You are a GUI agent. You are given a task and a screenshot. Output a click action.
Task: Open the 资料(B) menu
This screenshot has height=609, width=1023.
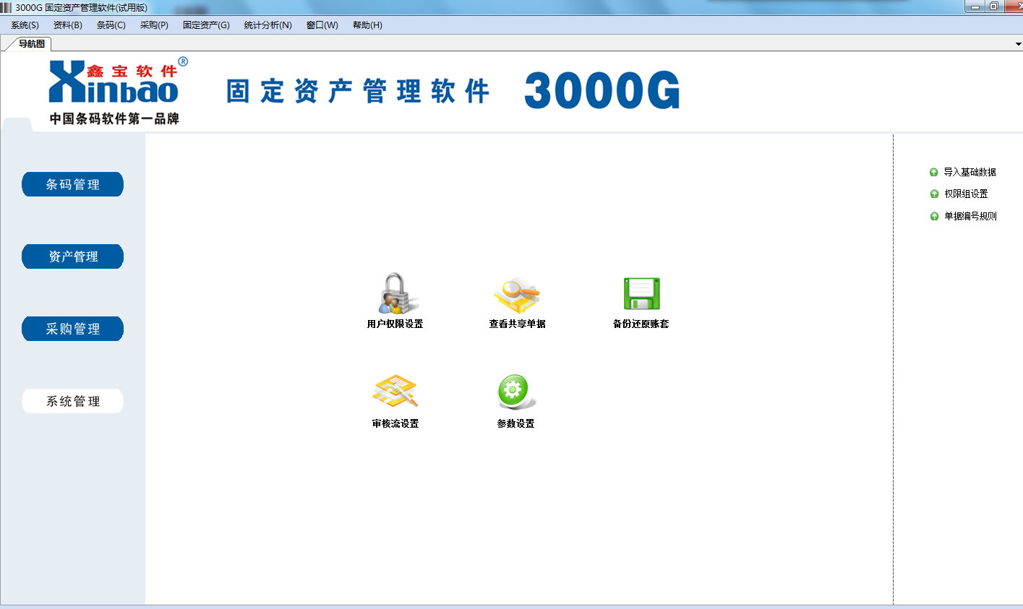click(68, 25)
